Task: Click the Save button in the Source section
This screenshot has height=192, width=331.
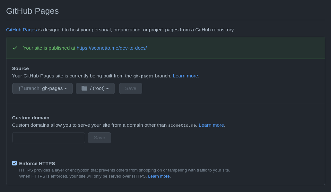Action: 130,88
